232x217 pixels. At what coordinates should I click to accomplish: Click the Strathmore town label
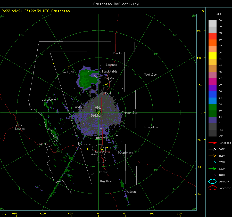point(125,153)
